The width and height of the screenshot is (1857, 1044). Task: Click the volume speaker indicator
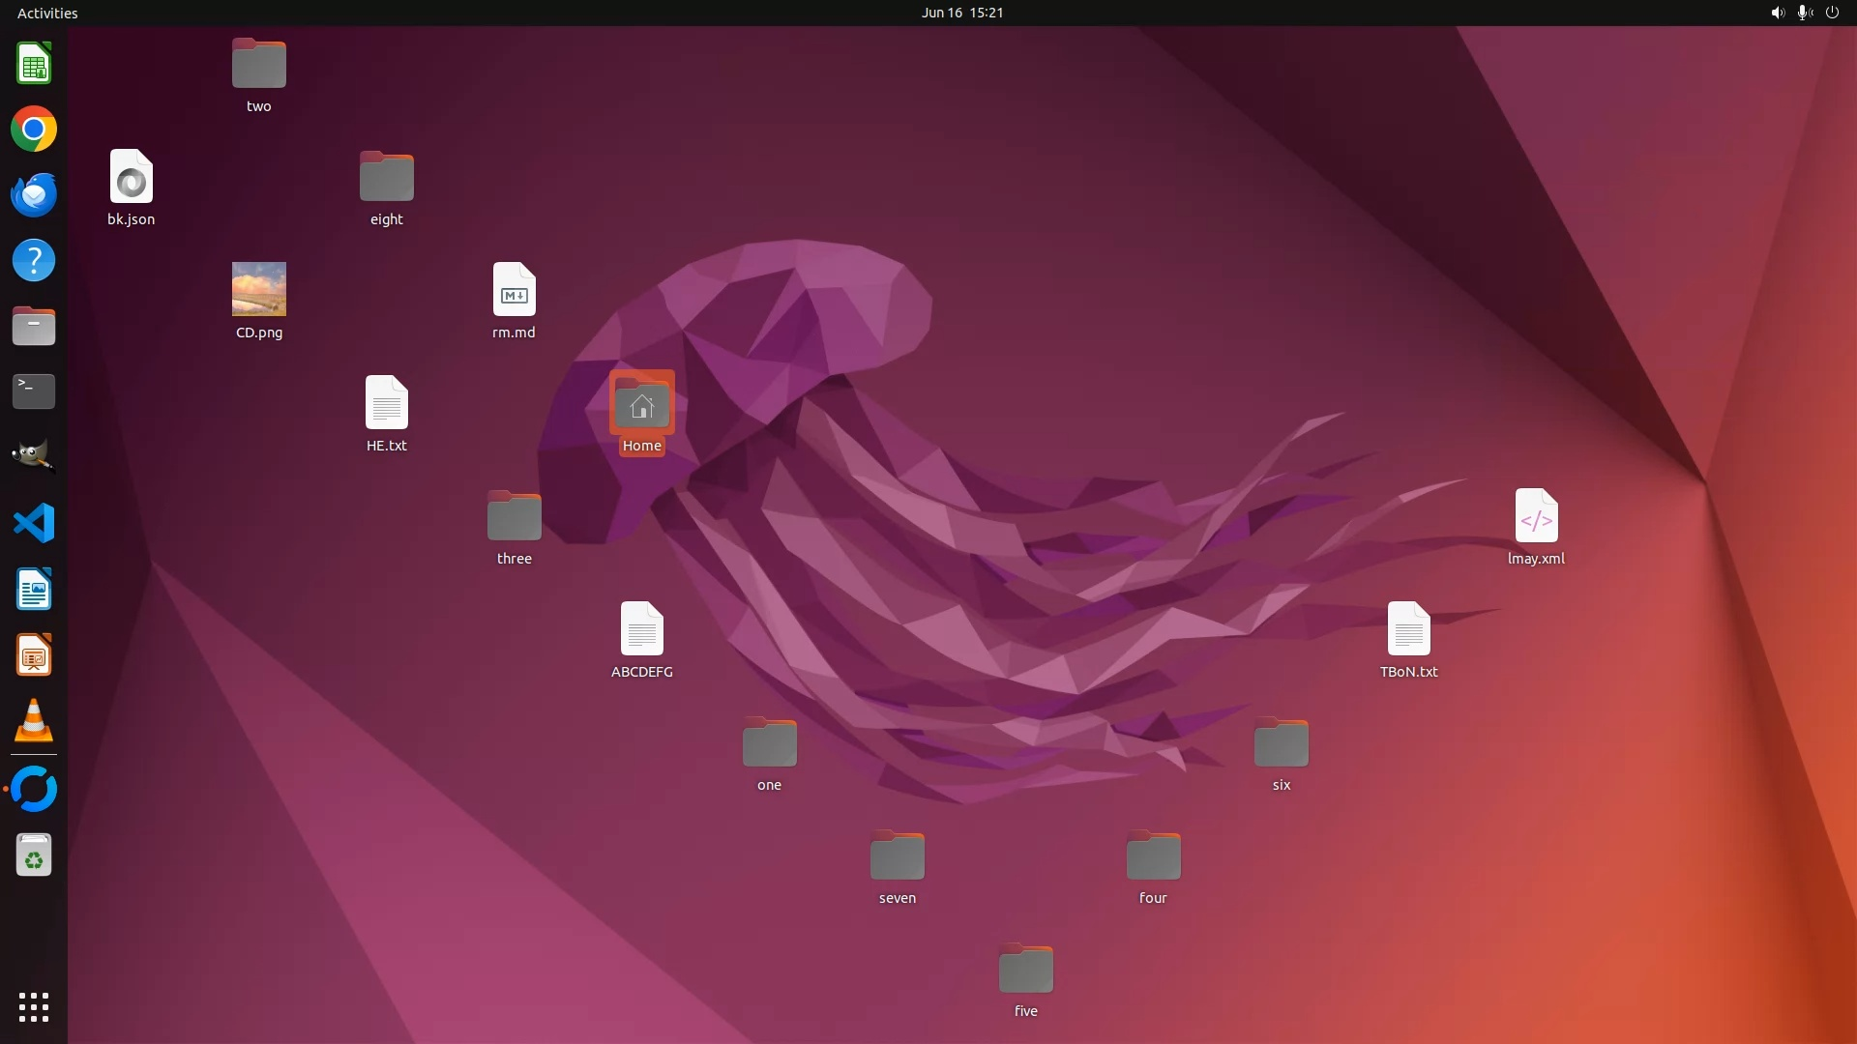pyautogui.click(x=1777, y=13)
